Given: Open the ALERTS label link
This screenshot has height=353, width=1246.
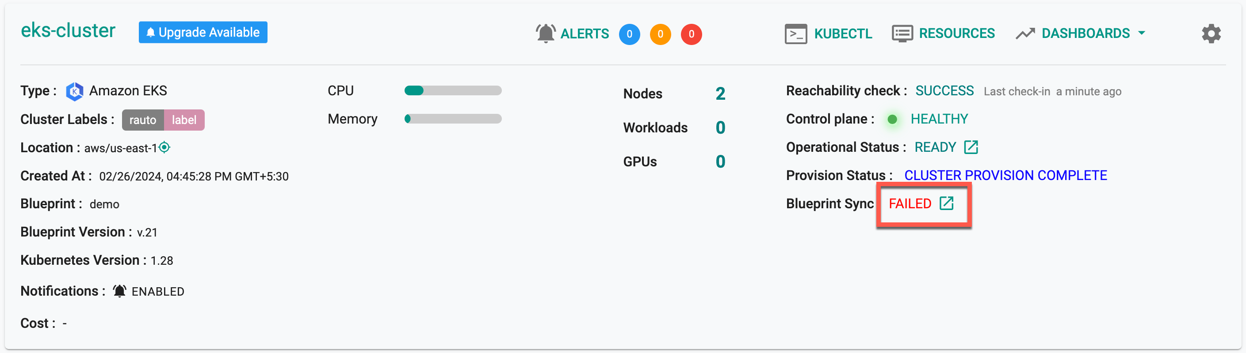Looking at the screenshot, I should point(584,34).
